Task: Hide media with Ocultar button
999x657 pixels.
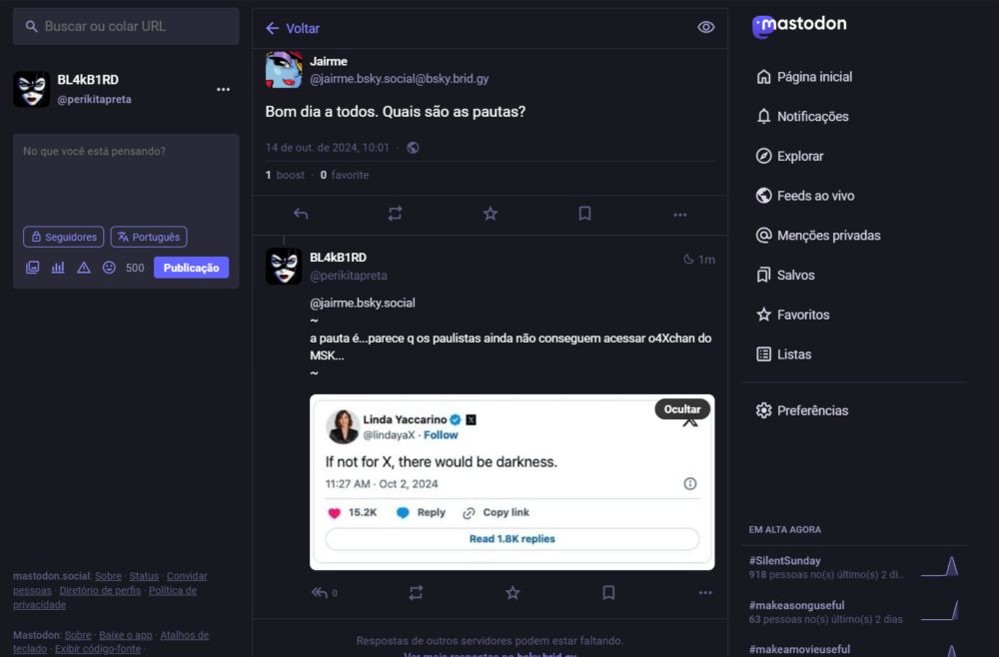Action: [x=682, y=409]
